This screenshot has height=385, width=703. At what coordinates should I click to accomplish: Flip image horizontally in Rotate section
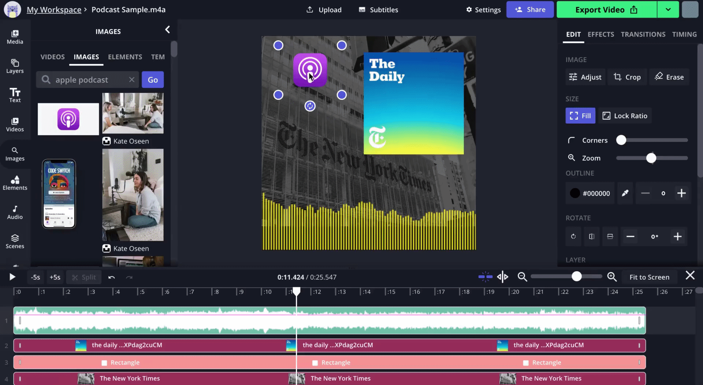point(591,236)
